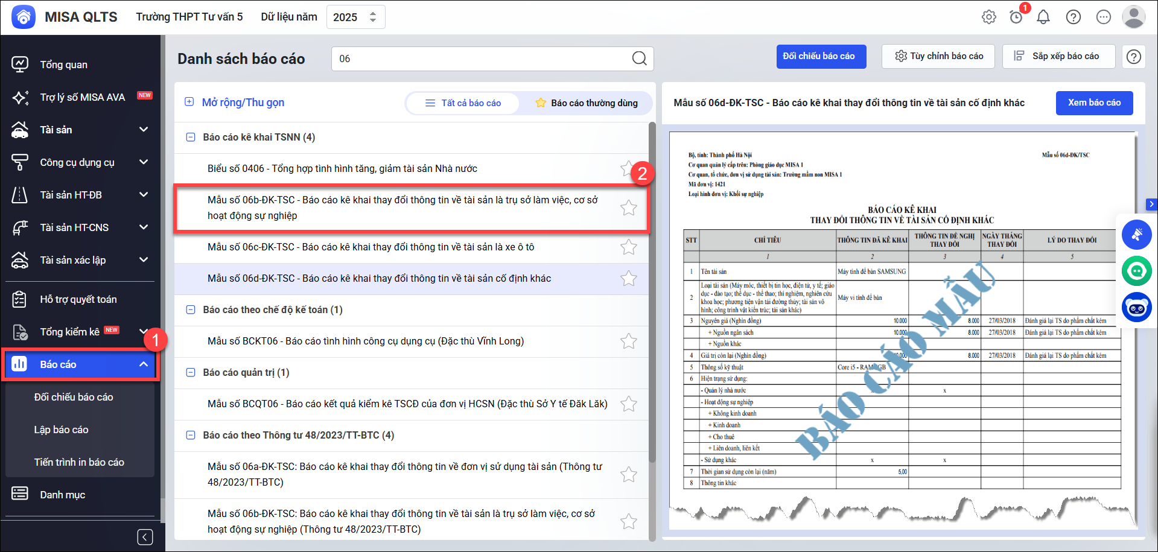The image size is (1158, 552).
Task: Star the 06b-ĐK-TSC Thông tư 48 report
Action: click(x=629, y=521)
